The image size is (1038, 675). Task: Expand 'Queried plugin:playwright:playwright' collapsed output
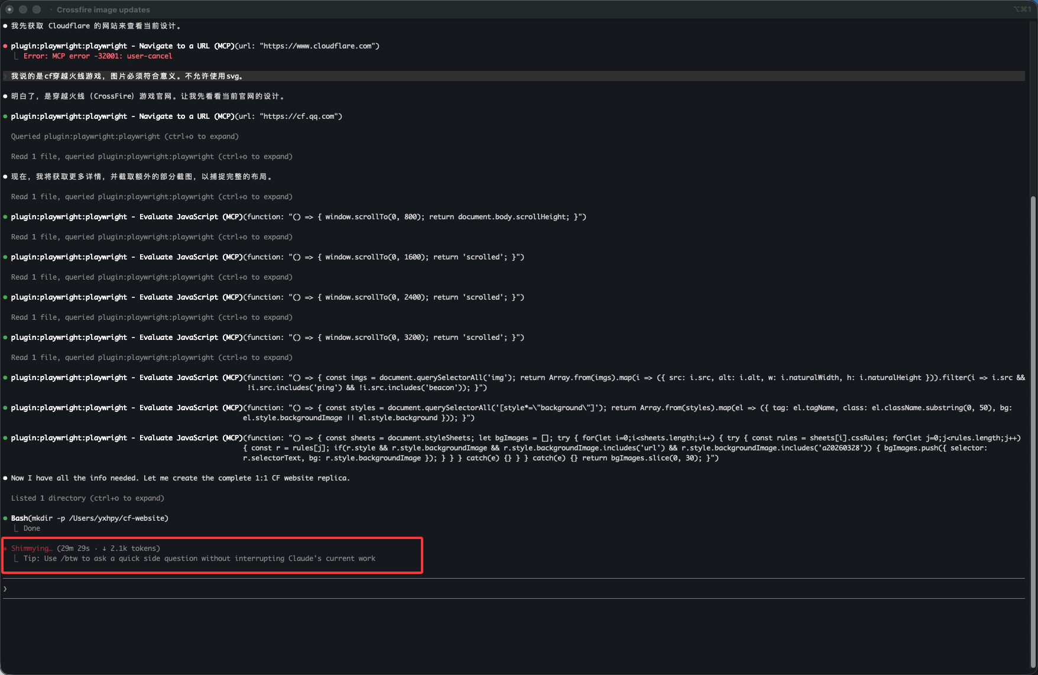[125, 137]
